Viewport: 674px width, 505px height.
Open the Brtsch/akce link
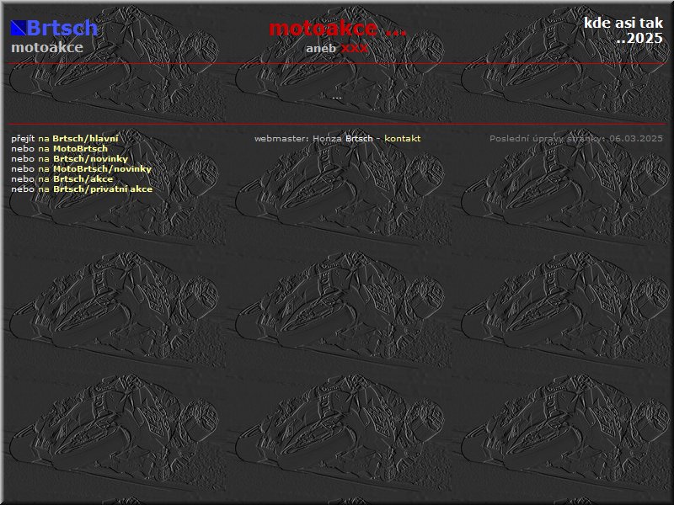coord(83,178)
